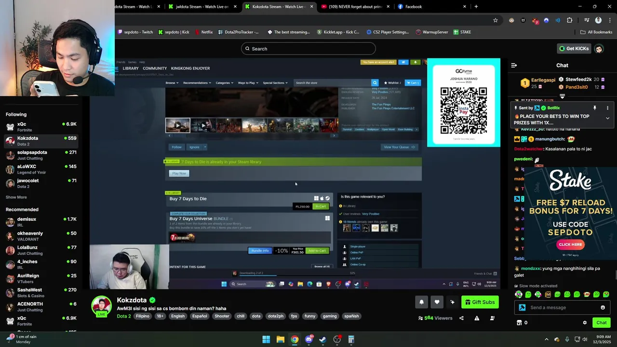The height and width of the screenshot is (347, 617).
Task: Click the Send a message input
Action: [x=562, y=307]
